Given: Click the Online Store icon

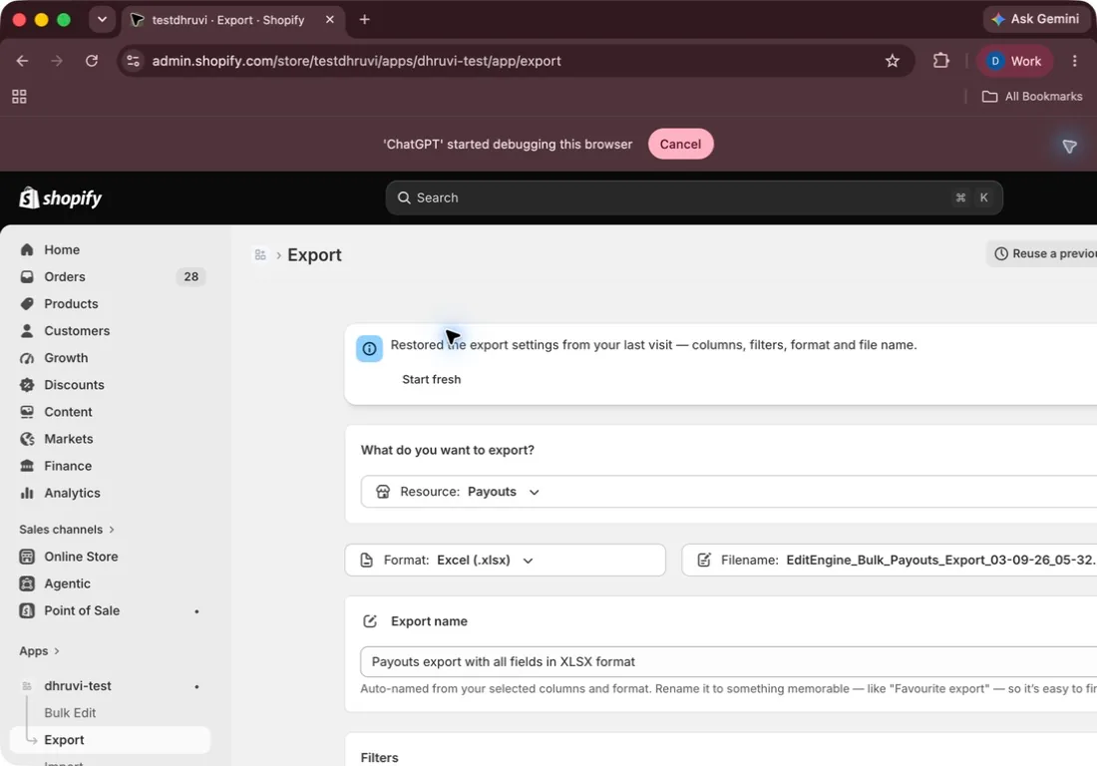Looking at the screenshot, I should coord(27,557).
